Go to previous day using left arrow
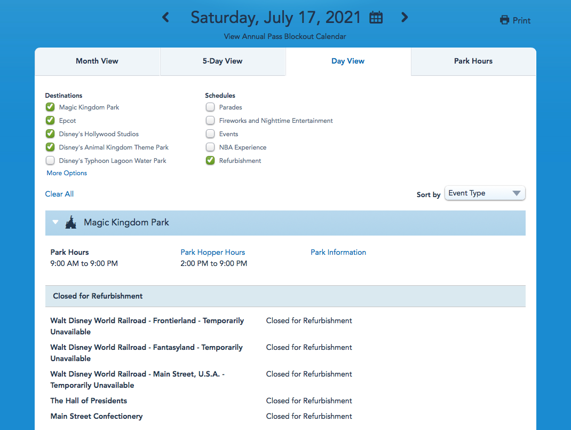 click(165, 18)
